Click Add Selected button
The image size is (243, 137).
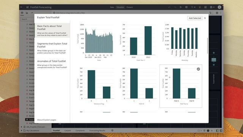tap(195, 18)
